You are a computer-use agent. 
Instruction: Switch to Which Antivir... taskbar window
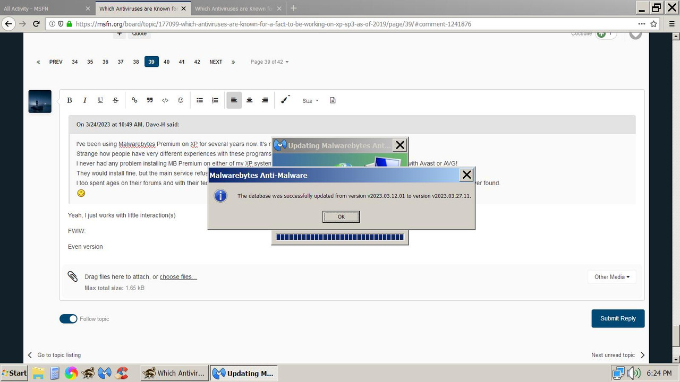(x=174, y=373)
